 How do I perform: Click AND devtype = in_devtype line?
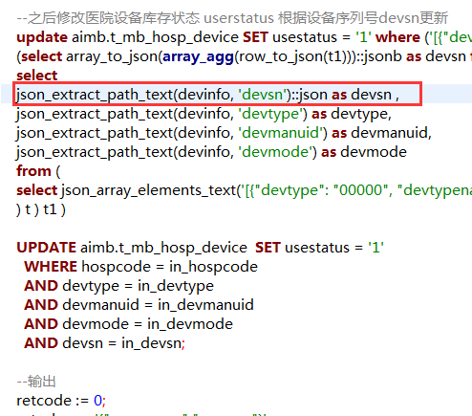point(118,286)
